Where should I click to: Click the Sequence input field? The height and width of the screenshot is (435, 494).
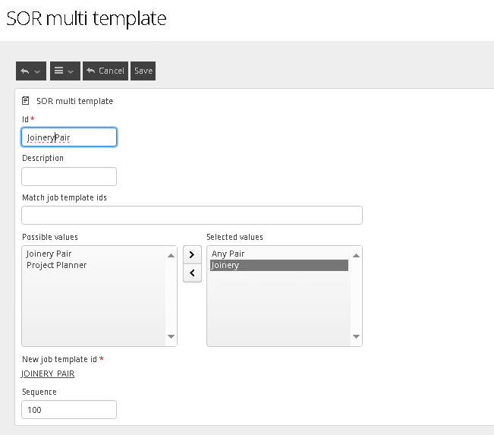pyautogui.click(x=69, y=410)
